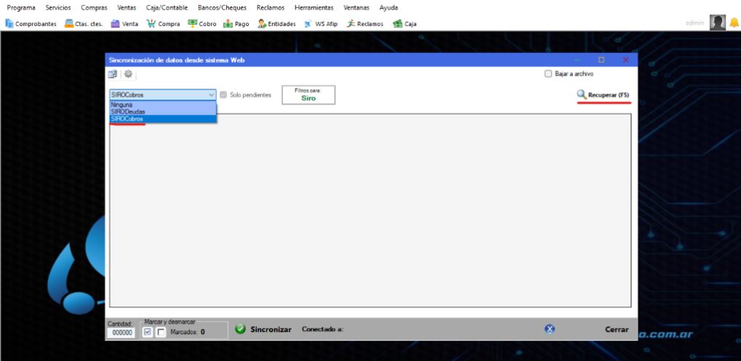This screenshot has width=741, height=361.
Task: Click the Recuperar magnifier icon
Action: 582,95
